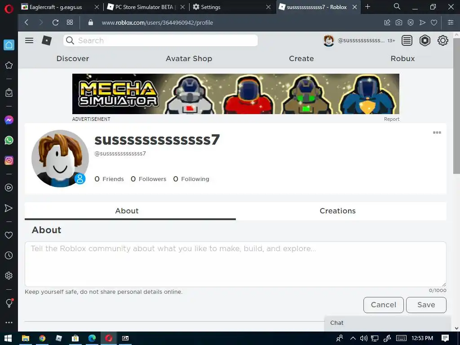This screenshot has height=345, width=460.
Task: Click the Roblox logo home icon
Action: [47, 40]
